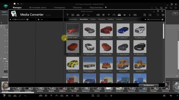Image resolution: width=179 pixels, height=100 pixels.
Task: Adjust the catalog thumbnail size slider on right
Action: pyautogui.click(x=154, y=19)
